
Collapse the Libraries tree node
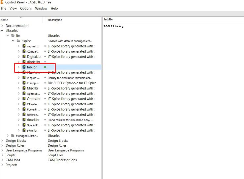tap(2, 30)
